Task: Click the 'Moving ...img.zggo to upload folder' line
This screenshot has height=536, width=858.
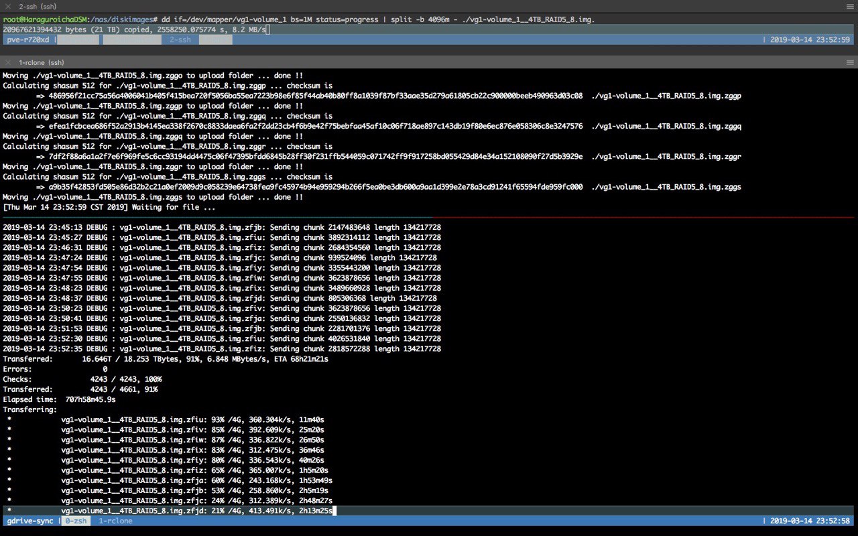Action: click(x=153, y=76)
